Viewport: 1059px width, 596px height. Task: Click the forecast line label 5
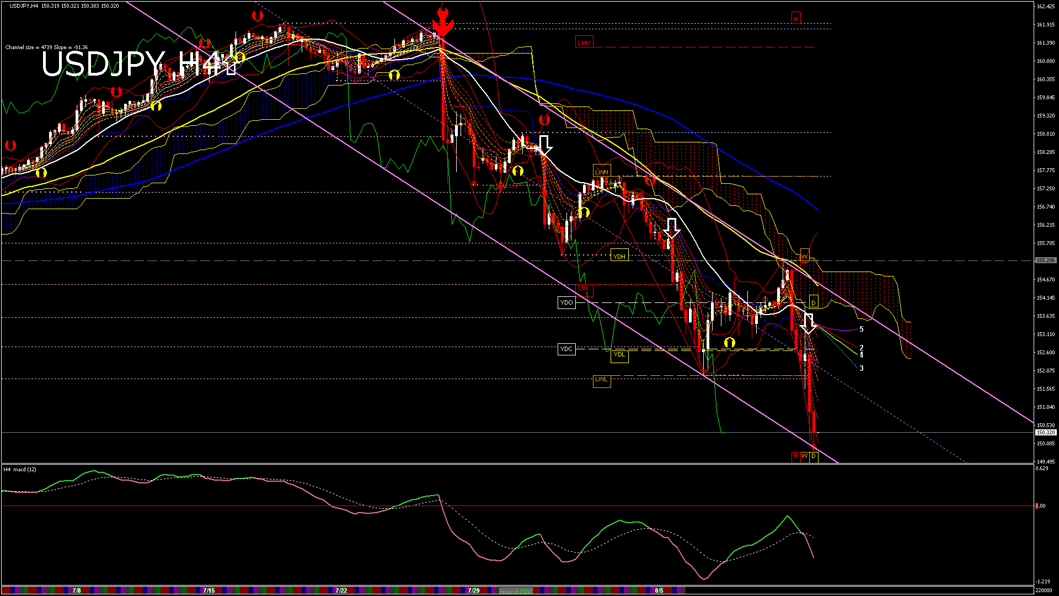coord(862,329)
